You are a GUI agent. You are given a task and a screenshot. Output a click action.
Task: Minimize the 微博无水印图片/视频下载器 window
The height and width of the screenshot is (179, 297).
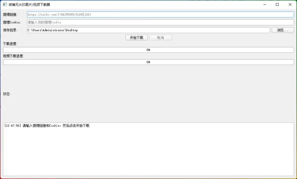(x=265, y=4)
